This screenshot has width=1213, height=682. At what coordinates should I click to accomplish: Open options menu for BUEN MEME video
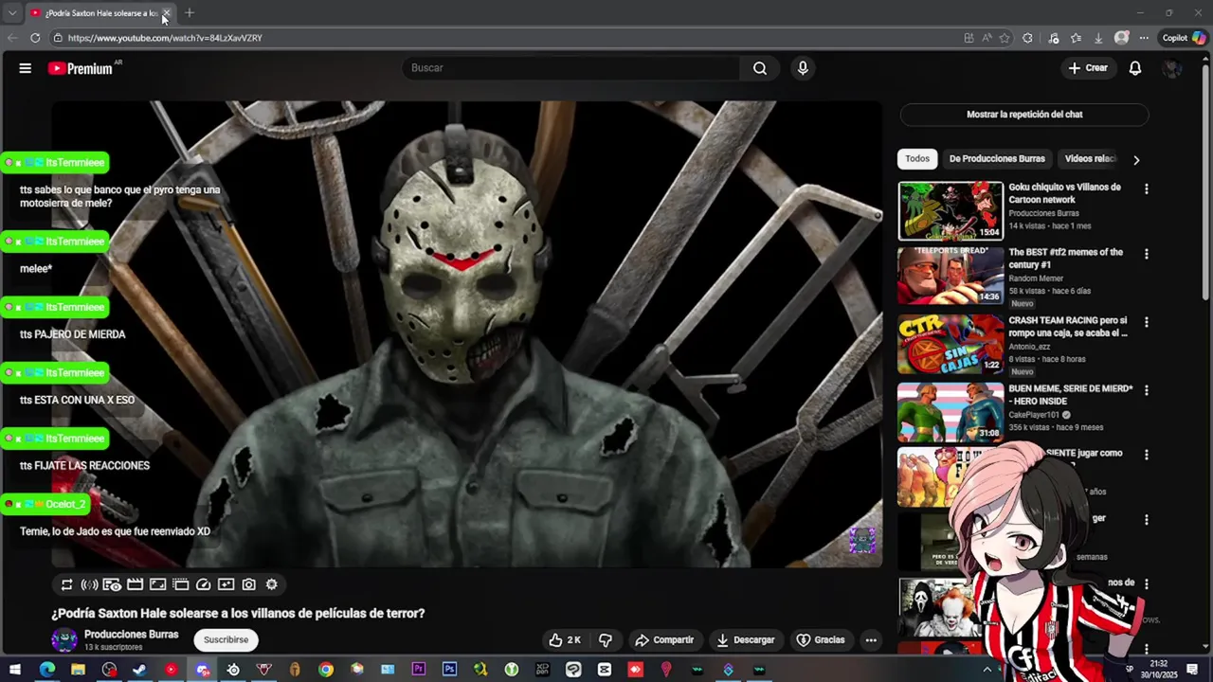pyautogui.click(x=1147, y=391)
